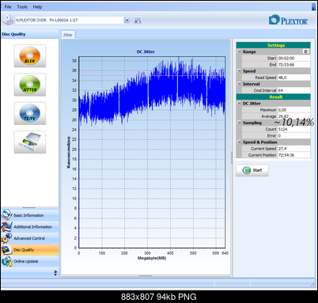Click the Disc Quality panel heading
Viewport: 318px width, 303px height.
[13, 34]
